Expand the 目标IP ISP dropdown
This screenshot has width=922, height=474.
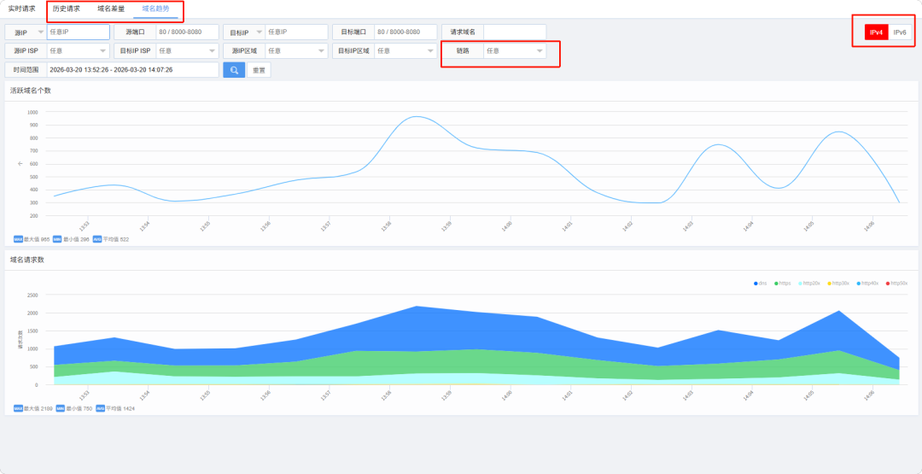187,51
